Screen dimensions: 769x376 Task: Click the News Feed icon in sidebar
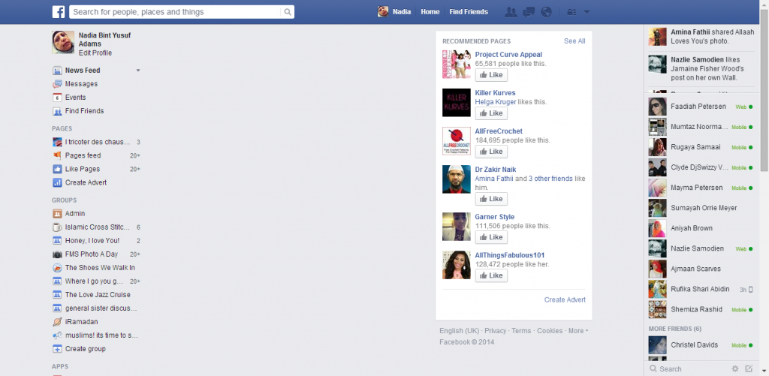tap(57, 71)
